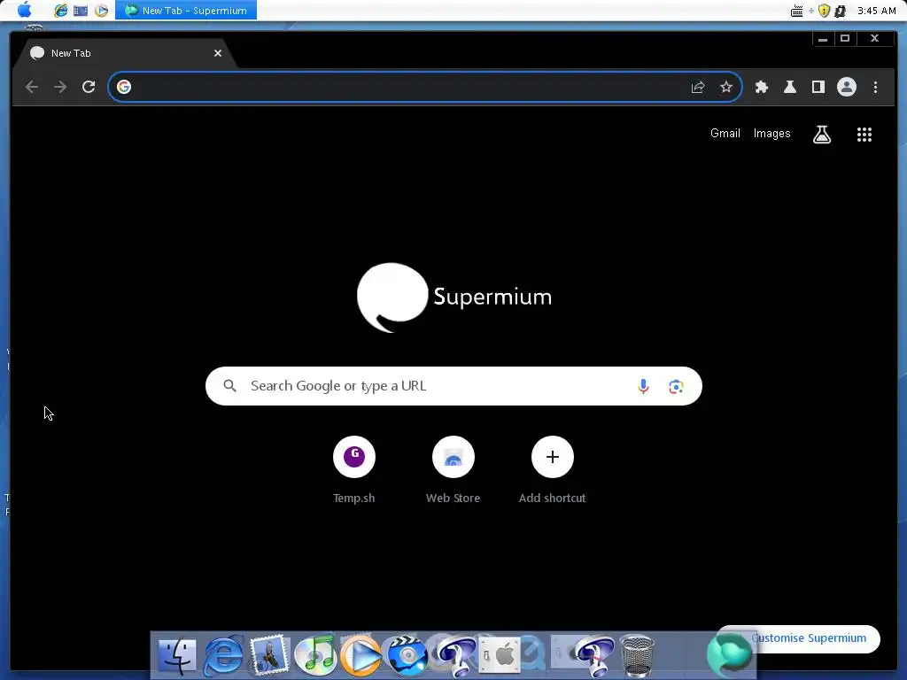Open Search Labs flask beside Images link
Image resolution: width=907 pixels, height=680 pixels.
[822, 135]
